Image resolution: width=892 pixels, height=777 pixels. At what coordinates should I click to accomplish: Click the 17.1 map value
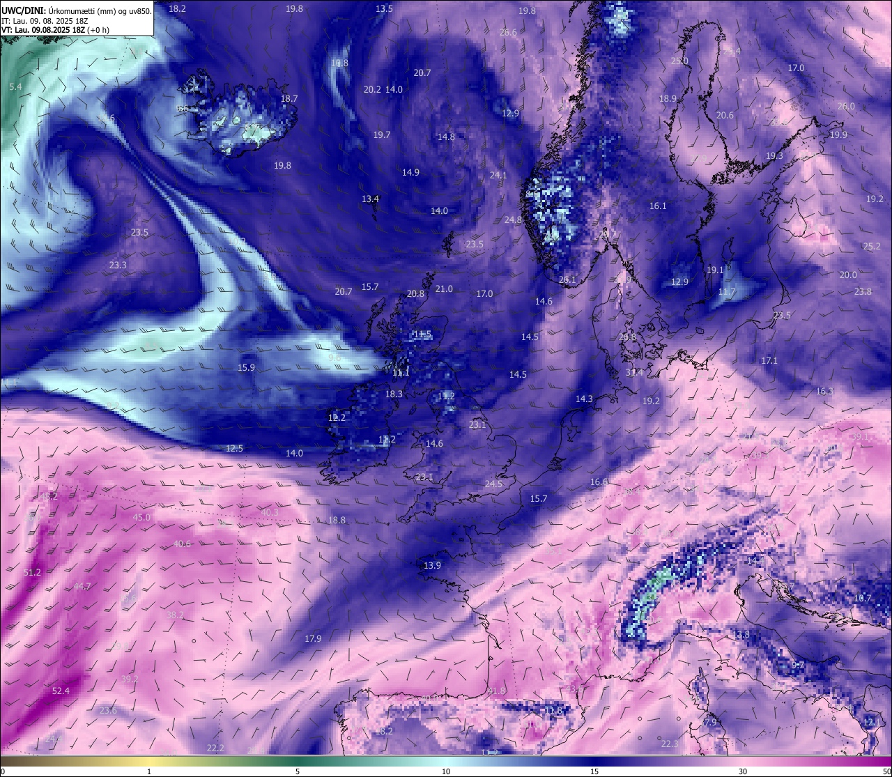coord(769,360)
